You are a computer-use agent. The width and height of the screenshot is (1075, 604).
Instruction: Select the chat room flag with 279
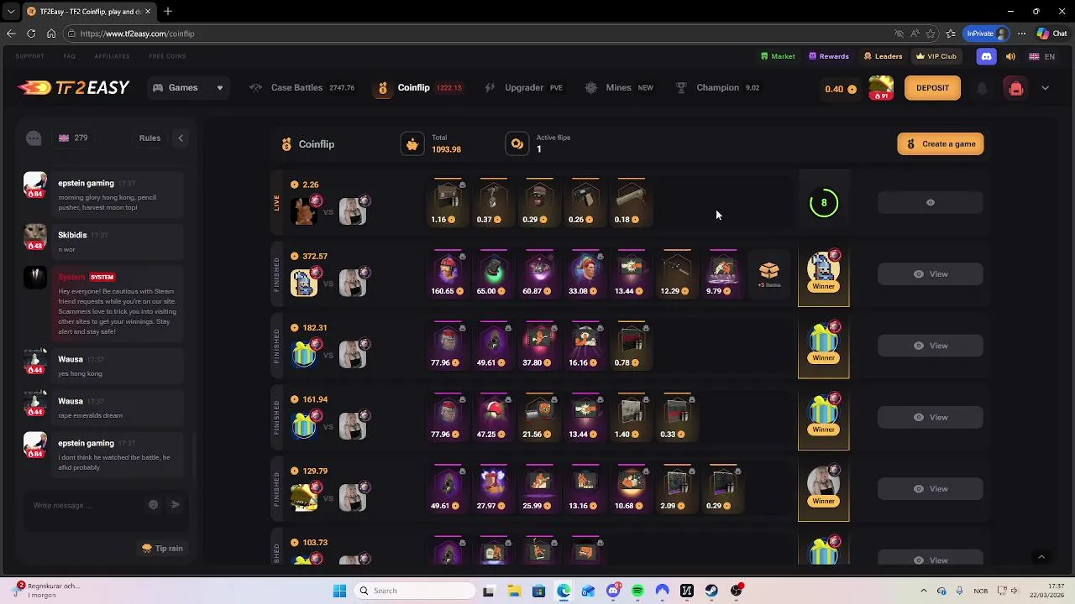click(x=73, y=138)
